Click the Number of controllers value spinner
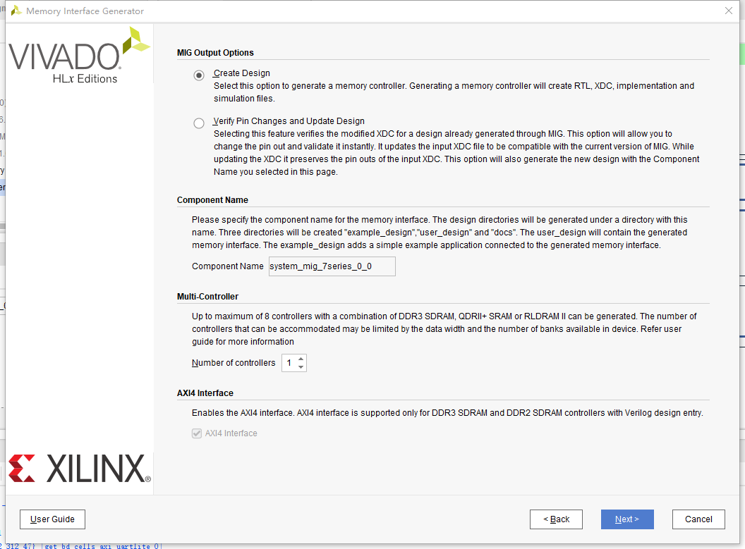 coord(289,362)
